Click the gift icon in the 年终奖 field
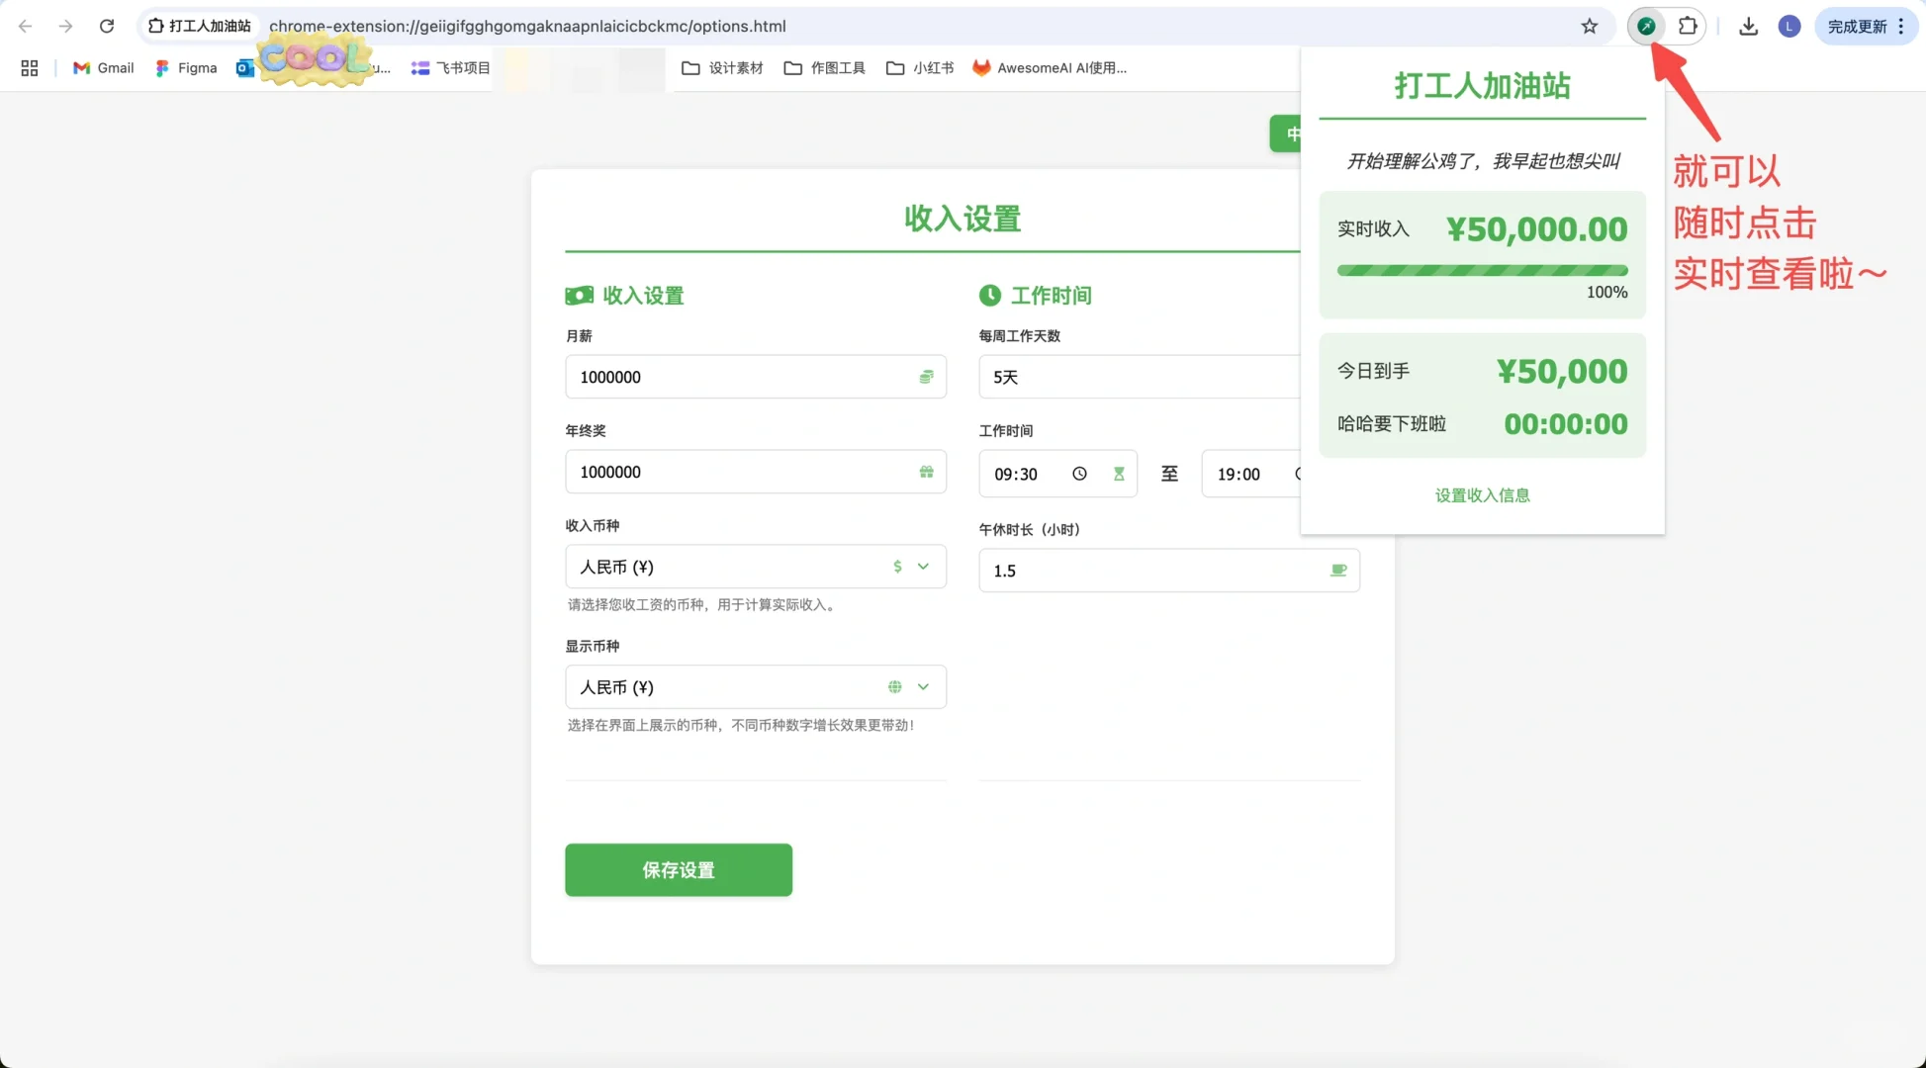The width and height of the screenshot is (1926, 1068). pyautogui.click(x=926, y=472)
